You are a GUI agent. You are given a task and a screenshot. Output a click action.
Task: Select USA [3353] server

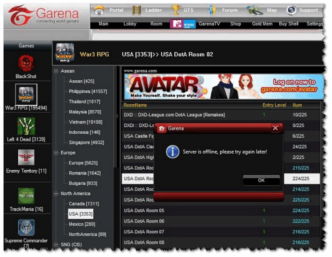[x=81, y=214]
